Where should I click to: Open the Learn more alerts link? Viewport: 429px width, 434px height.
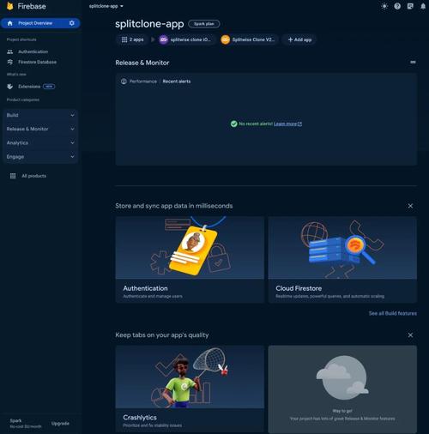tap(287, 124)
